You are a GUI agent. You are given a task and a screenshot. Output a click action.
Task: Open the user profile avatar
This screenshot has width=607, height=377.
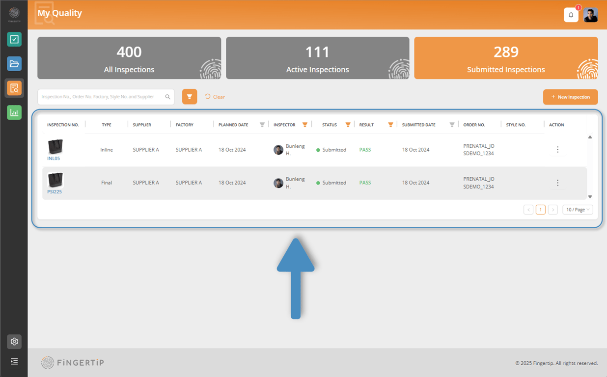591,15
